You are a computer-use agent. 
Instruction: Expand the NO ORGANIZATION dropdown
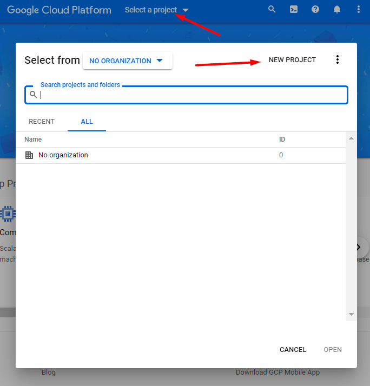[x=127, y=61]
